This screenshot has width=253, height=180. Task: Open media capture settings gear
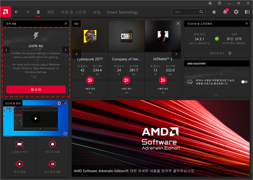(x=59, y=103)
